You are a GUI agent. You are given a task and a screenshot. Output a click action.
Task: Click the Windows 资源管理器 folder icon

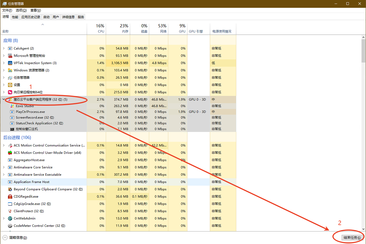(10, 70)
